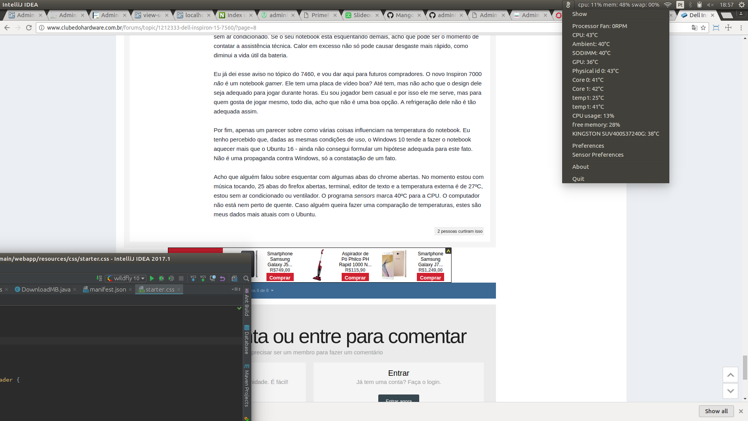748x421 pixels.
Task: Switch to the manifest.json editor tab
Action: pyautogui.click(x=108, y=289)
